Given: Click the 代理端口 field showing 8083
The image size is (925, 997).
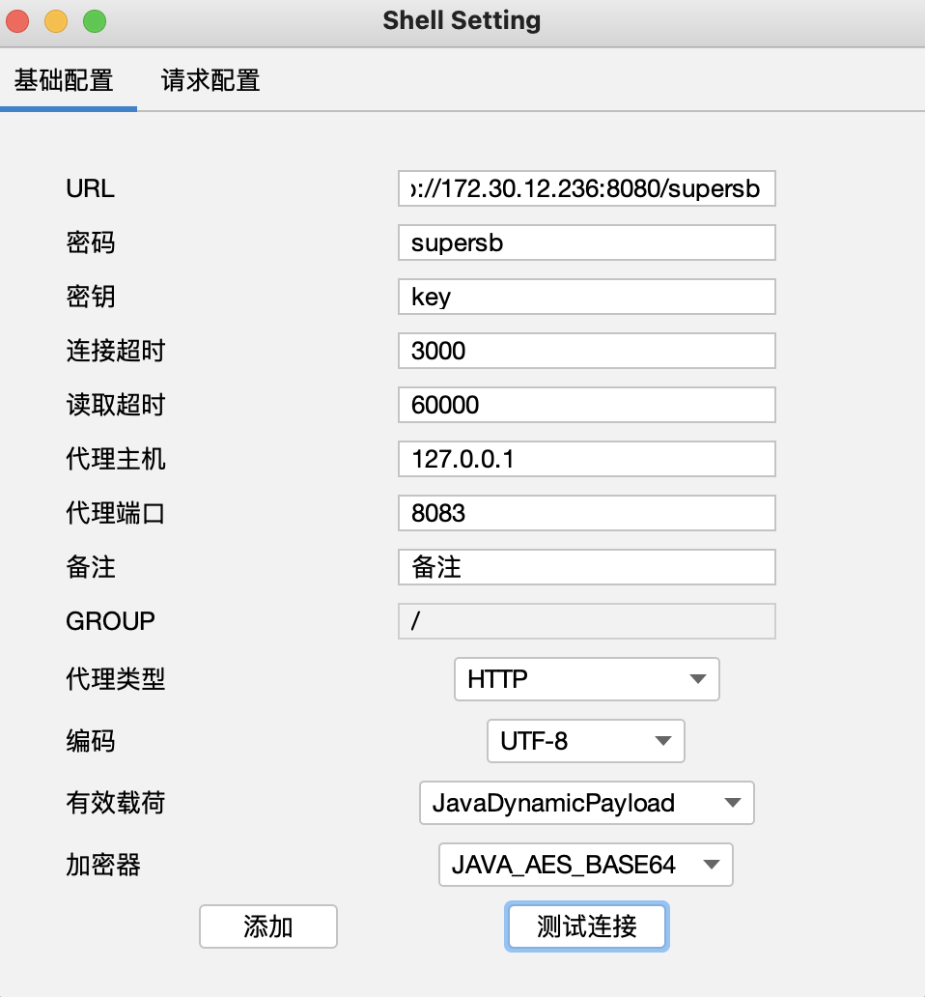Looking at the screenshot, I should click(x=586, y=514).
